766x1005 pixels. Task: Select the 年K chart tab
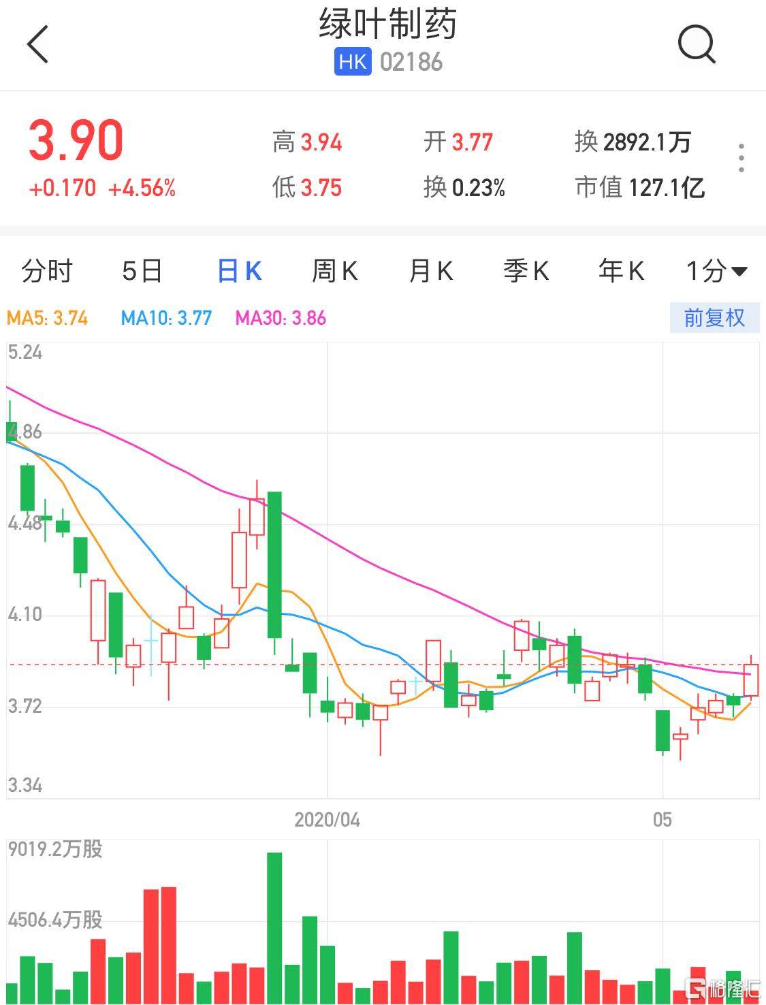click(621, 271)
